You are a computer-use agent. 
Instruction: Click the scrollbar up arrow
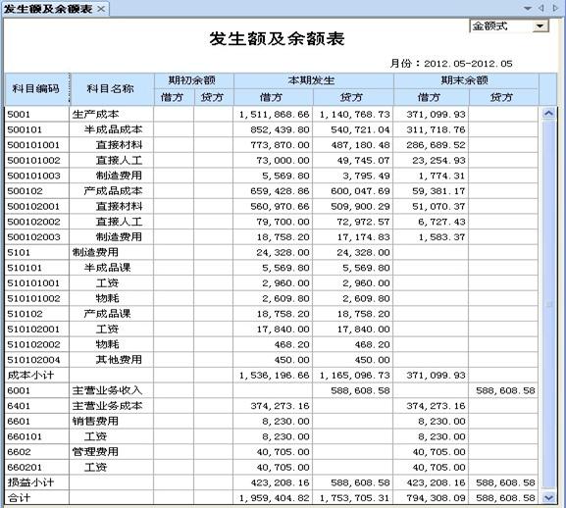tap(548, 114)
